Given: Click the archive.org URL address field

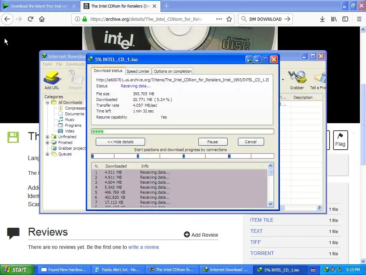Looking at the screenshot, I should [147, 19].
